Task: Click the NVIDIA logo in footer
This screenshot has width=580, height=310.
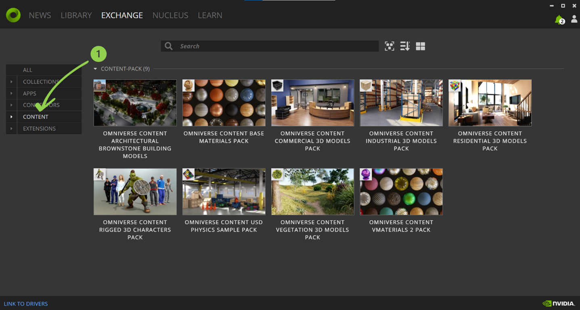Action: tap(559, 304)
